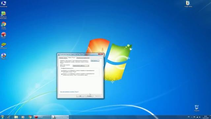211x119 pixels.
Task: Toggle store recently opened items checkbox
Action: (62, 74)
